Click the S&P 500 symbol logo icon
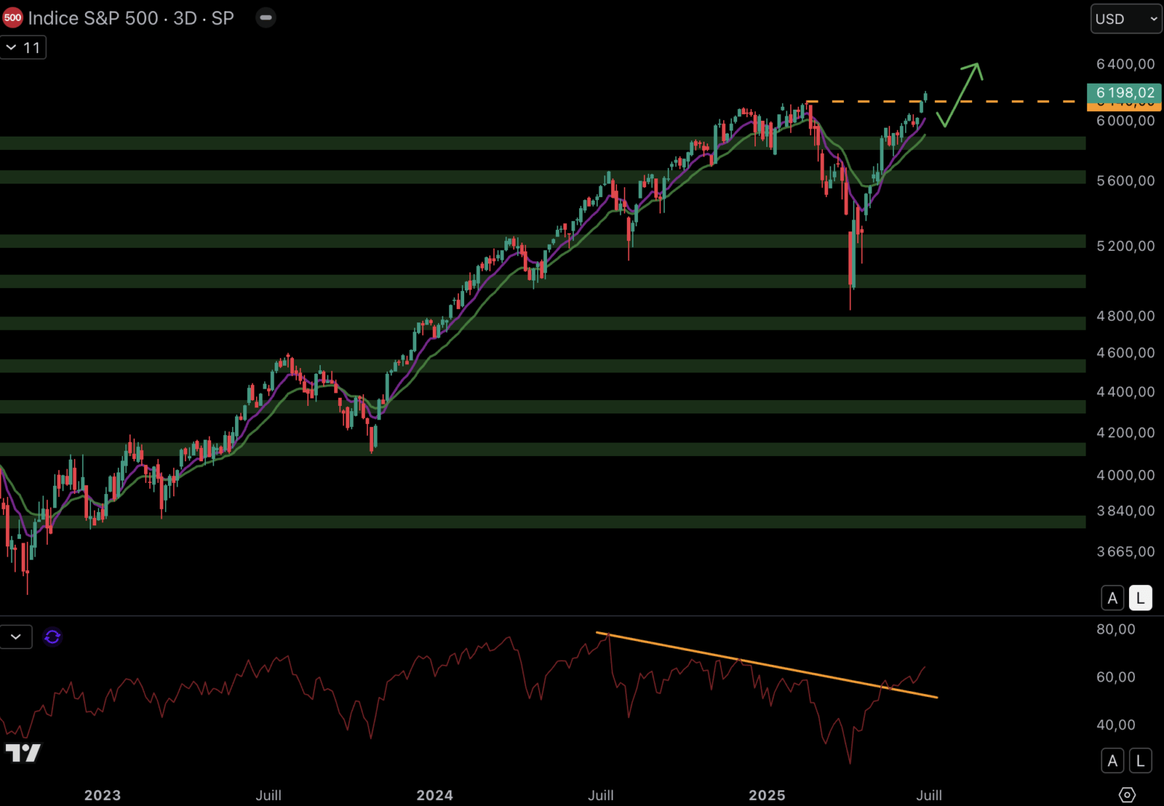 [13, 18]
